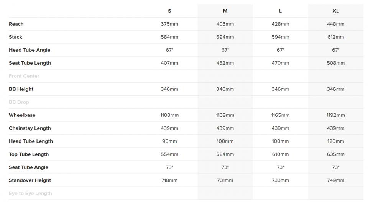Click the 1192mm wheelbase value for XL

[336, 115]
